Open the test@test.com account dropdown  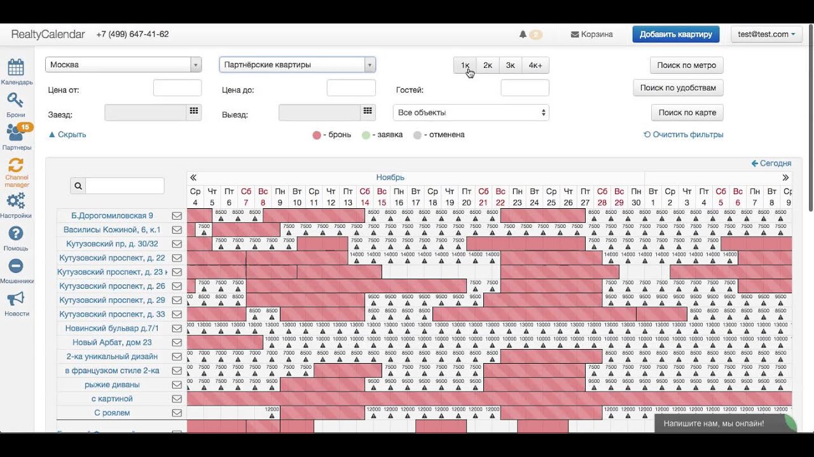(x=766, y=34)
